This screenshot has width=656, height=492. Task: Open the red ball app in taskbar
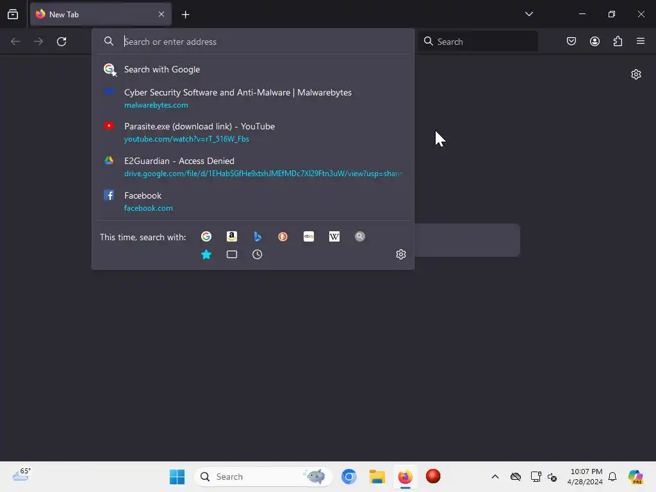433,476
